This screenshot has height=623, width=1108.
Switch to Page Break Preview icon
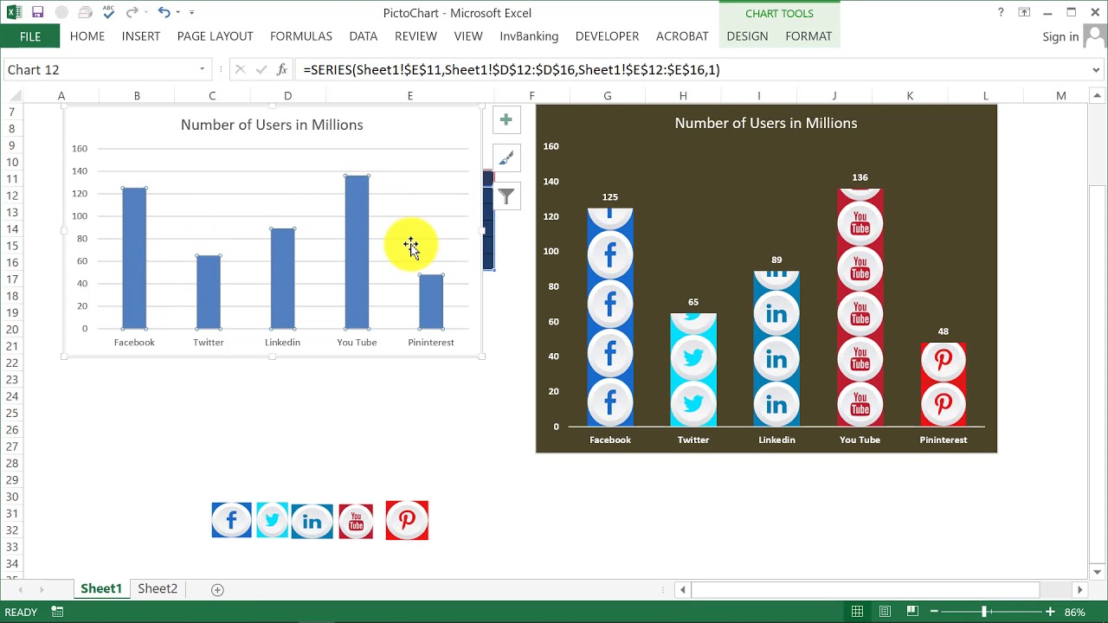pyautogui.click(x=912, y=612)
